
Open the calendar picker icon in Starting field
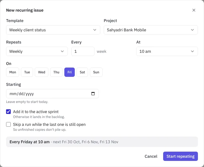(x=93, y=94)
